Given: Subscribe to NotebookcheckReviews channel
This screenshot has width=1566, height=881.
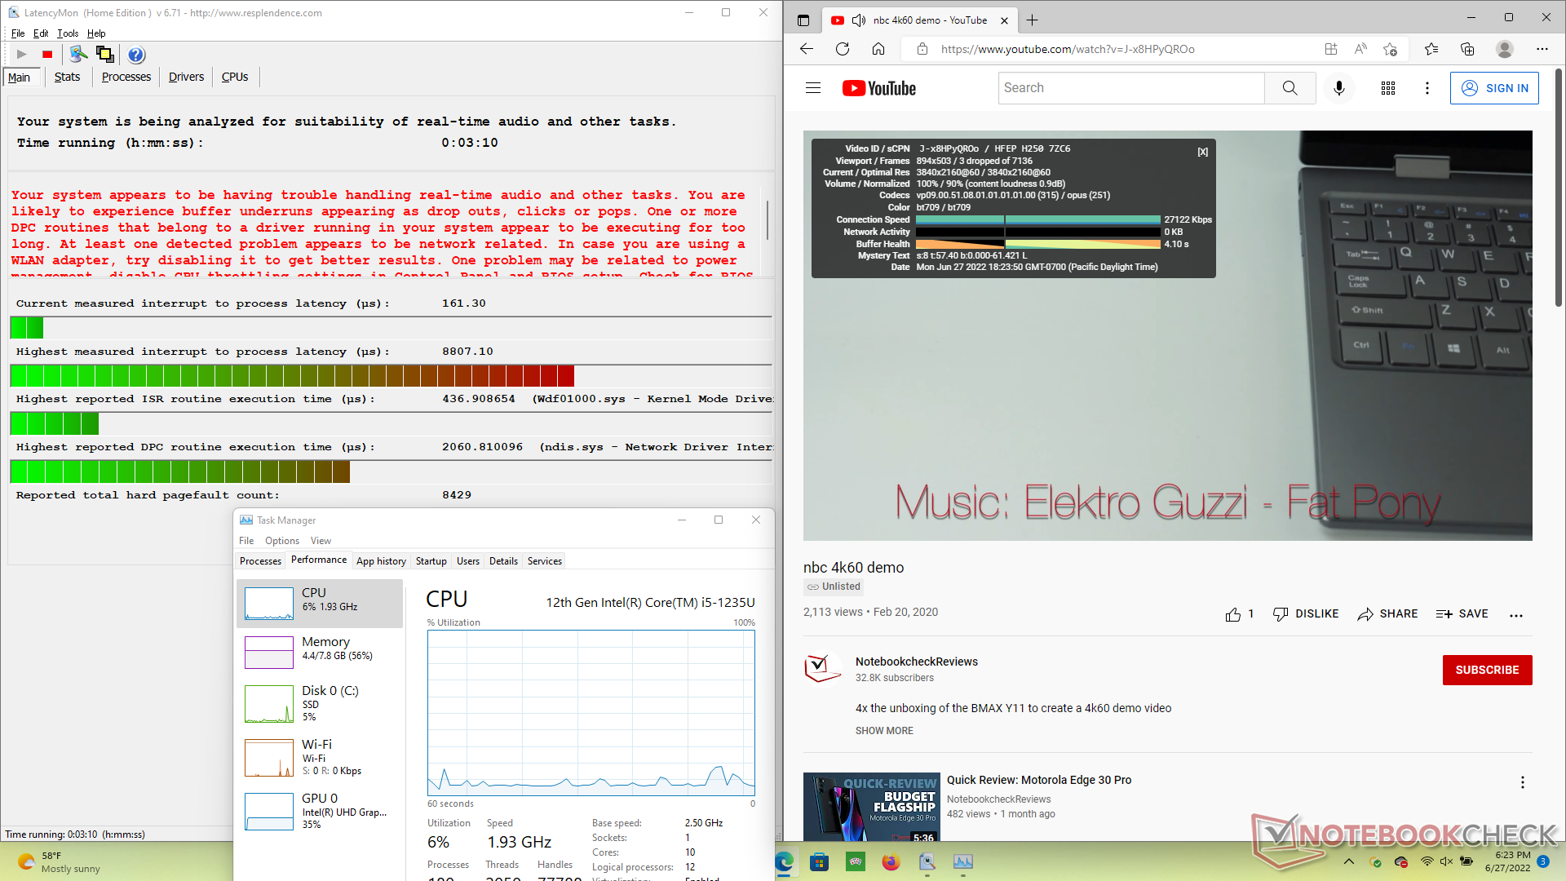Looking at the screenshot, I should pyautogui.click(x=1487, y=670).
